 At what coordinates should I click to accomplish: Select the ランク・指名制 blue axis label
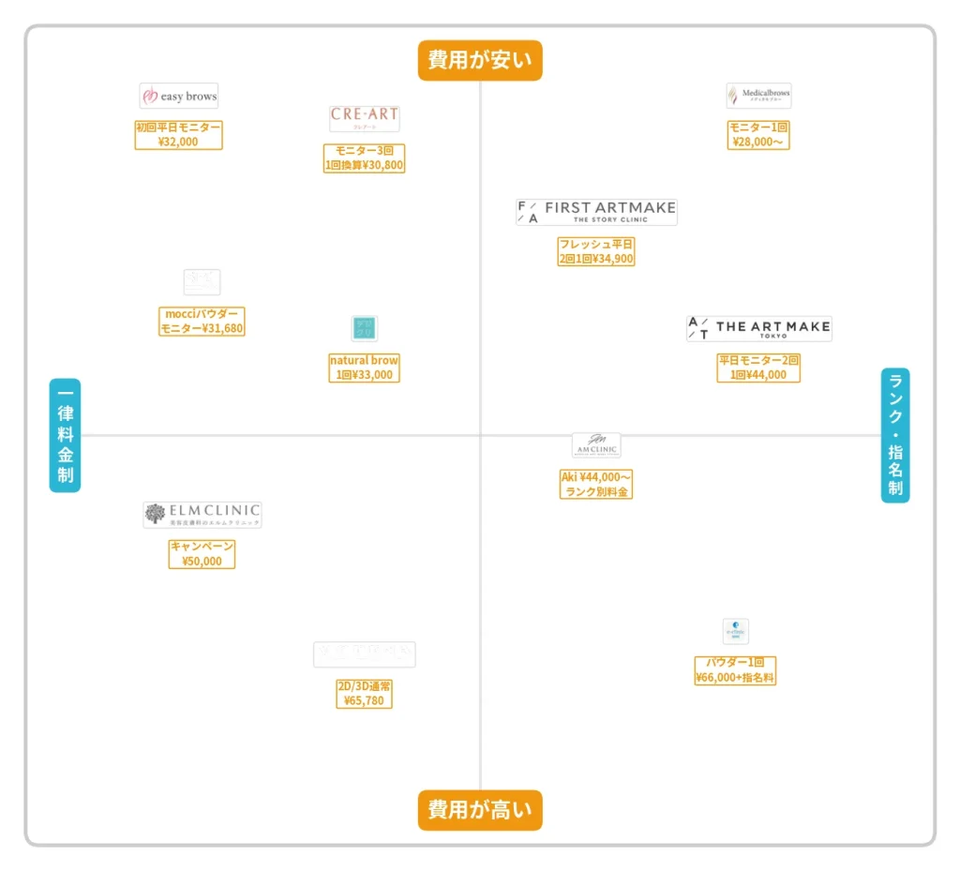tap(895, 435)
